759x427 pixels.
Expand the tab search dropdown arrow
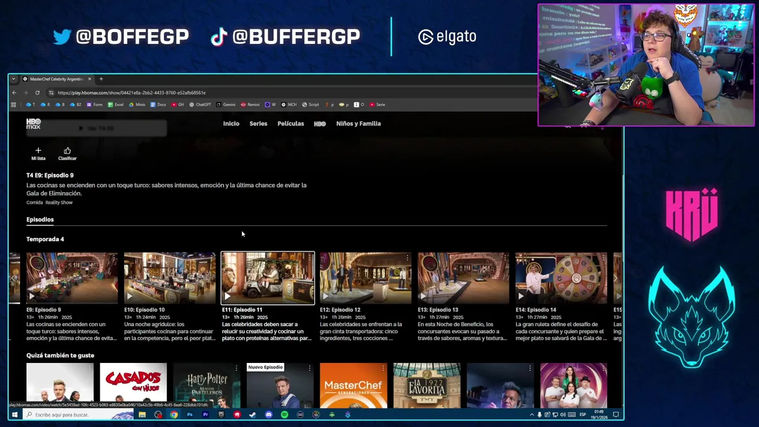pyautogui.click(x=13, y=79)
